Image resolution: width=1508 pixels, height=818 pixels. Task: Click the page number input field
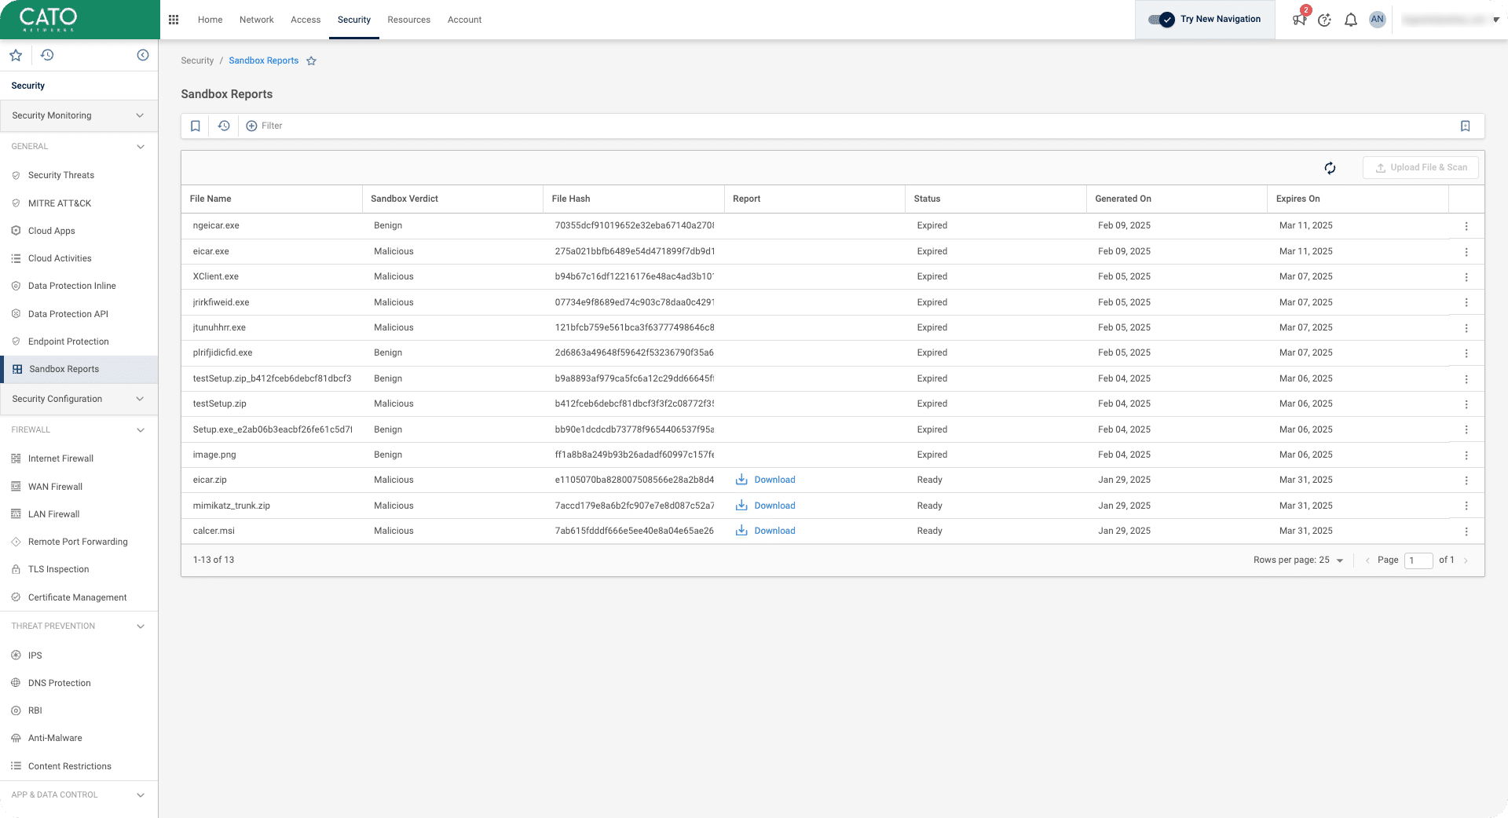tap(1418, 561)
